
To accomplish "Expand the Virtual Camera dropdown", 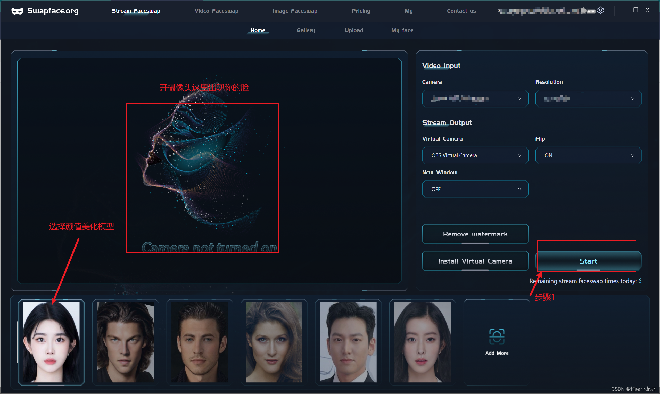I will click(475, 155).
